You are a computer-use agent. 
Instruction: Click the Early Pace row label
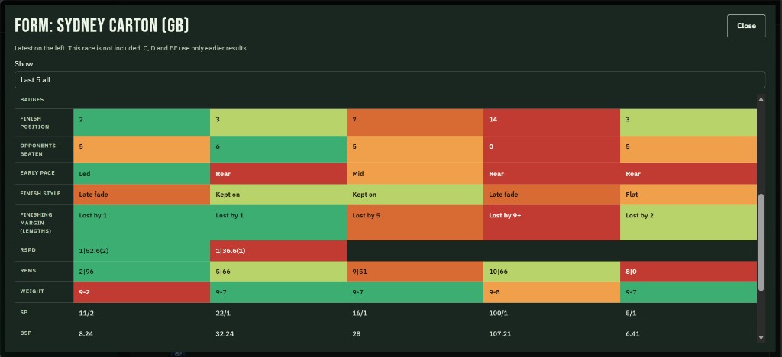tap(37, 172)
